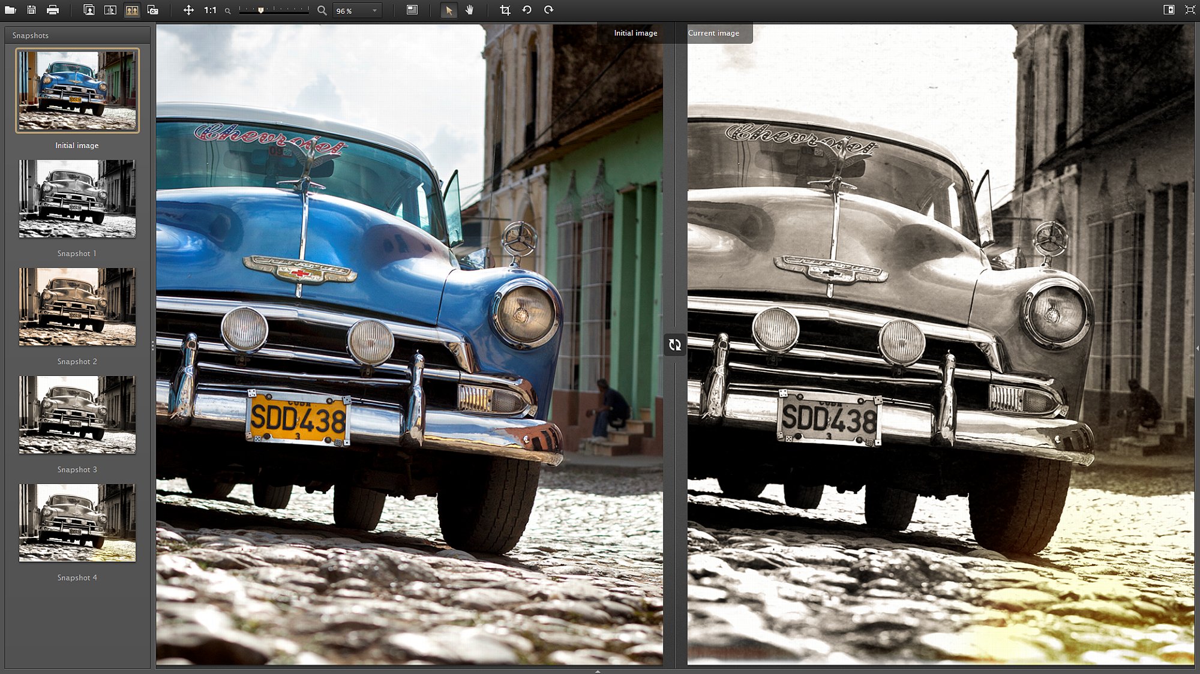Click the small zoom-out magnifier
This screenshot has height=674, width=1200.
(x=228, y=11)
